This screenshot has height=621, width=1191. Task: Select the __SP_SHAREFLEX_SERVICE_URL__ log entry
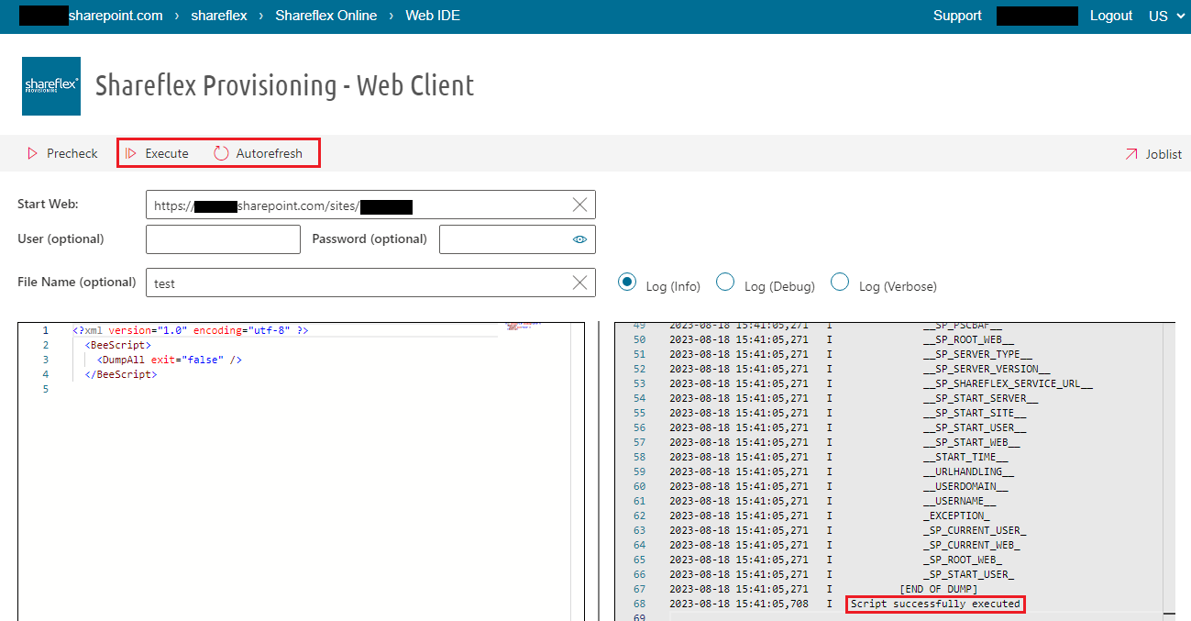pos(1008,383)
